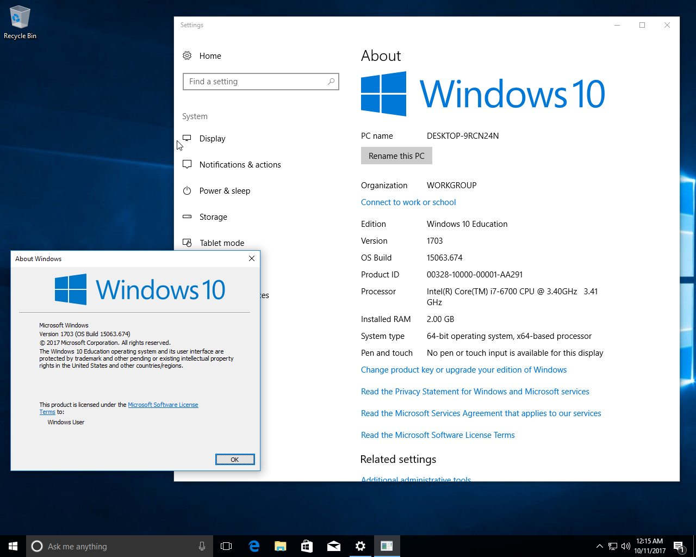Open Home in Settings sidebar
696x557 pixels.
(x=202, y=56)
